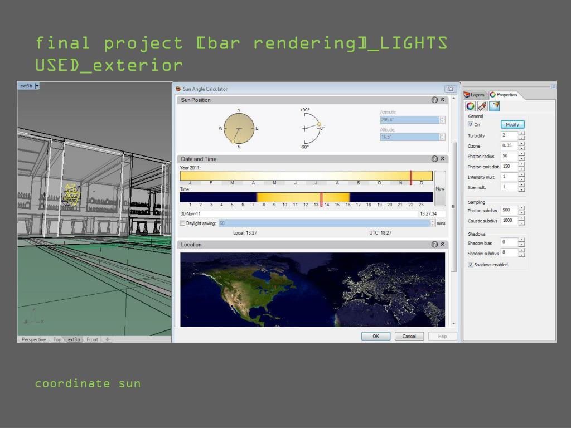Viewport: 571px width, 428px height.
Task: Collapse the Sun Position section
Action: tap(443, 100)
